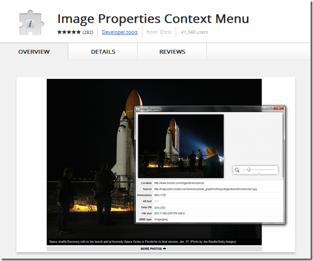
Task: Click the Data URI row label
Action: [x=147, y=207]
